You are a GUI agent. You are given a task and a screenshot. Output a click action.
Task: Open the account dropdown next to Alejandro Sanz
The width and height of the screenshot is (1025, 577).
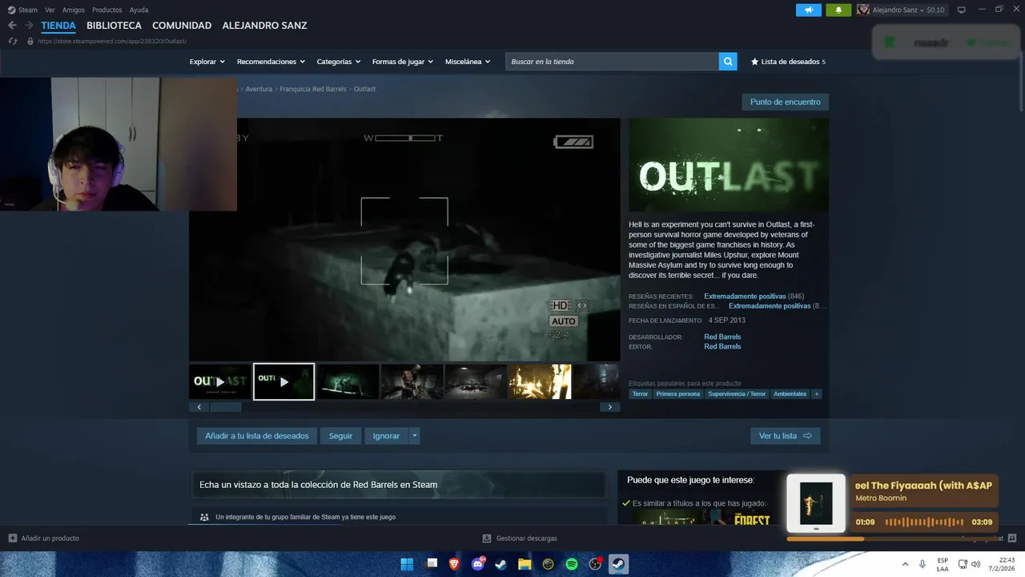point(922,10)
